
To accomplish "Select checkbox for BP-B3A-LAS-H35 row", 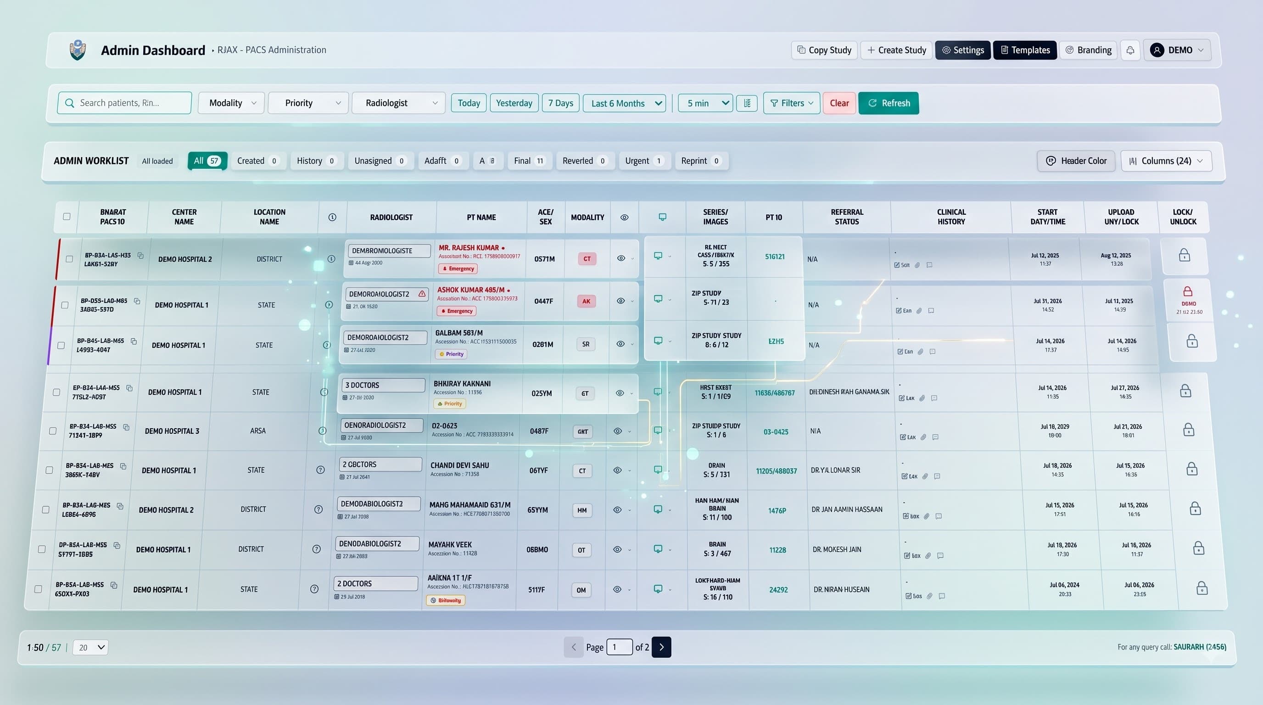I will click(69, 259).
